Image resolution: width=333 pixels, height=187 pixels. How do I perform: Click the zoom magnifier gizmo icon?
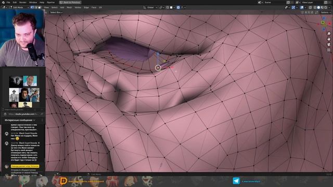329,33
